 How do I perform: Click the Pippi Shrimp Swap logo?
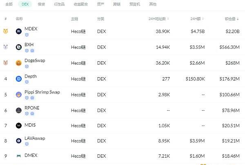click(19, 94)
